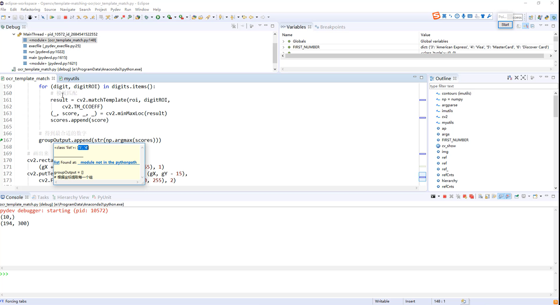This screenshot has height=305, width=560.
Task: Click Remove All Terminated Launches in Console
Action: click(458, 196)
